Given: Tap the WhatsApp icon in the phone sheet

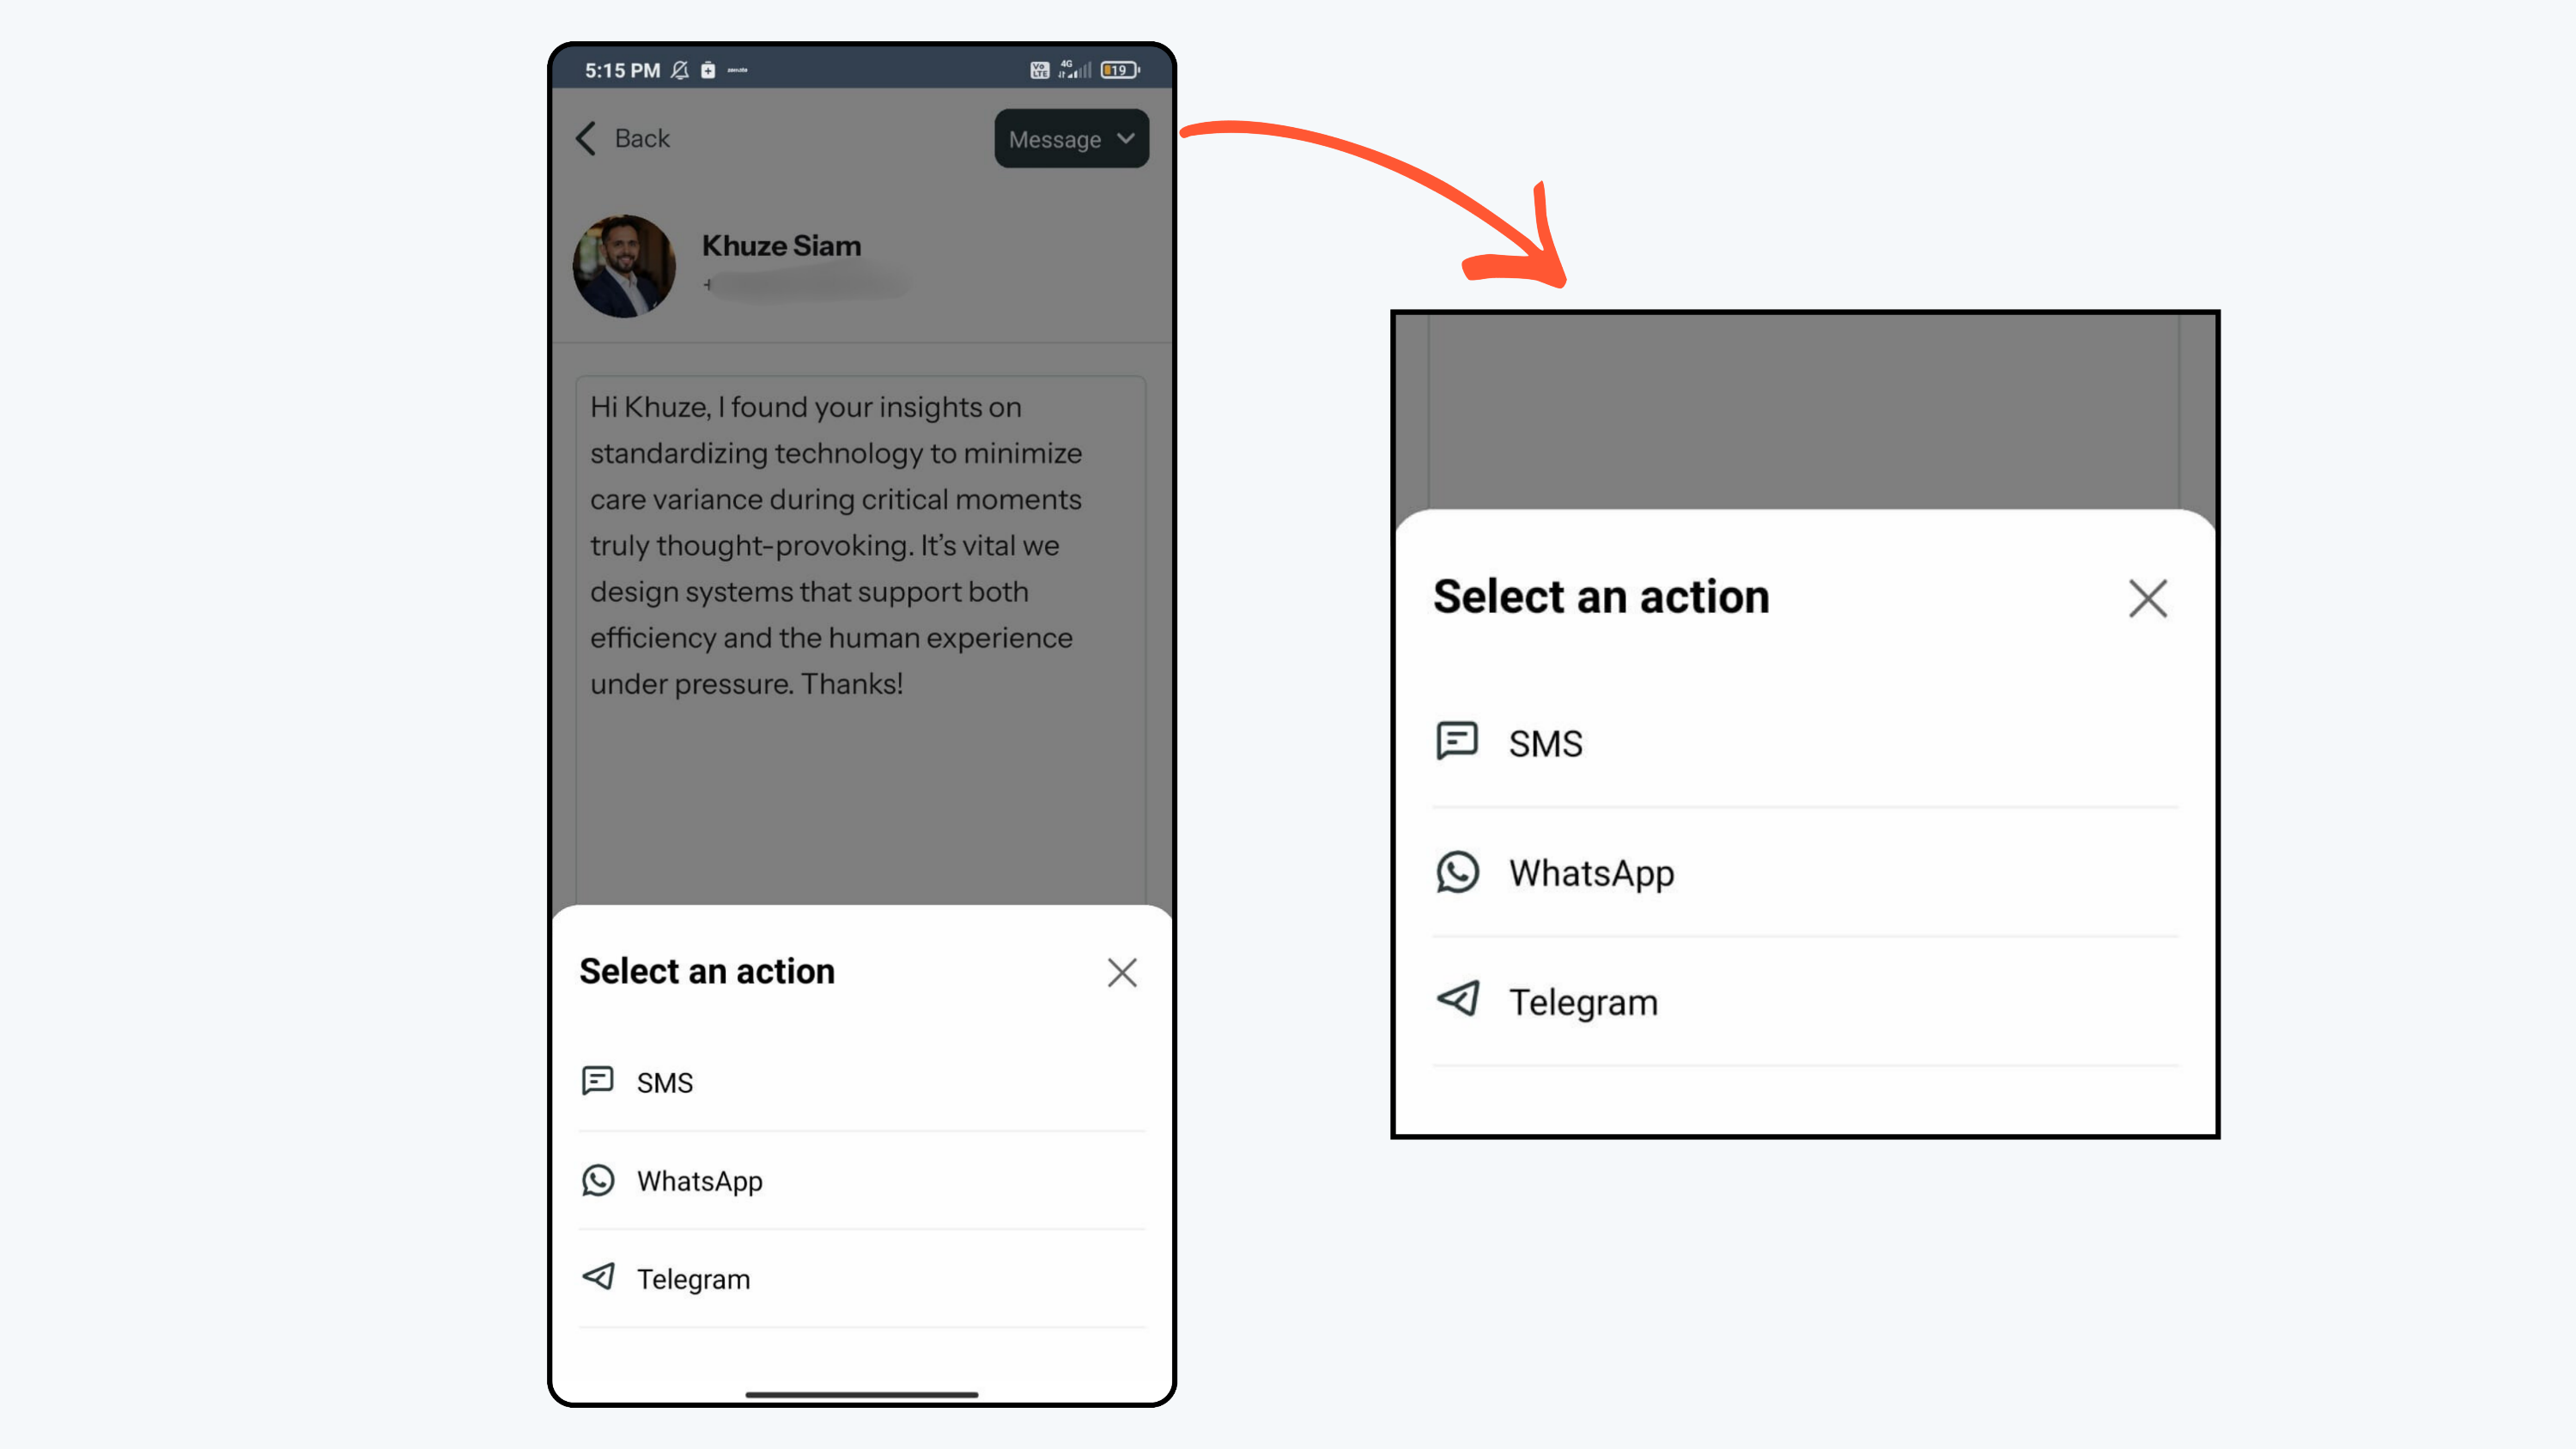Looking at the screenshot, I should [598, 1180].
